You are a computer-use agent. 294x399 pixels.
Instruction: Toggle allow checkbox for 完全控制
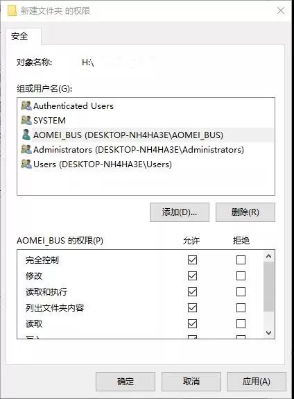tap(192, 260)
